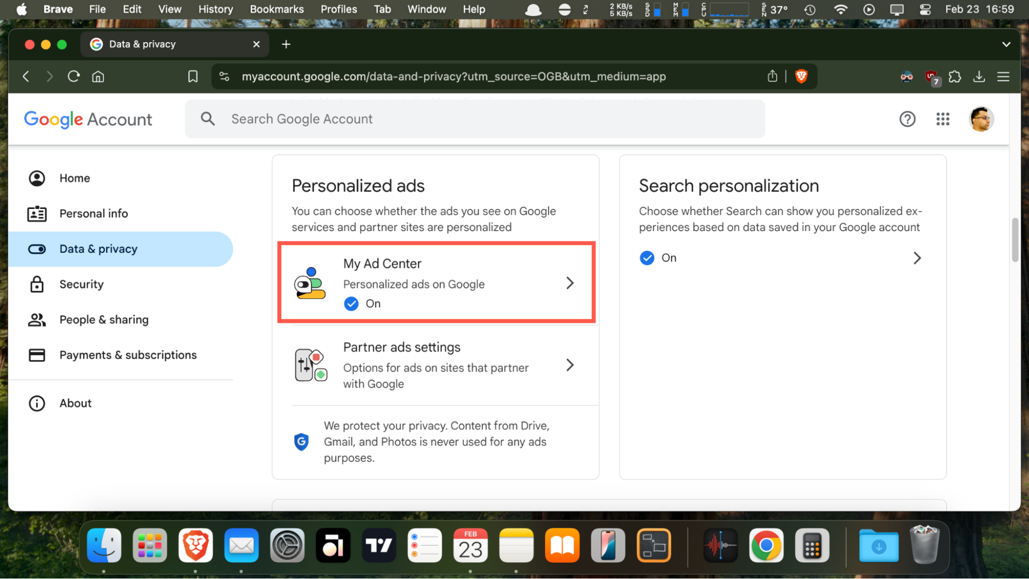Launch TradingView from the Dock
Image resolution: width=1029 pixels, height=579 pixels.
pyautogui.click(x=379, y=546)
